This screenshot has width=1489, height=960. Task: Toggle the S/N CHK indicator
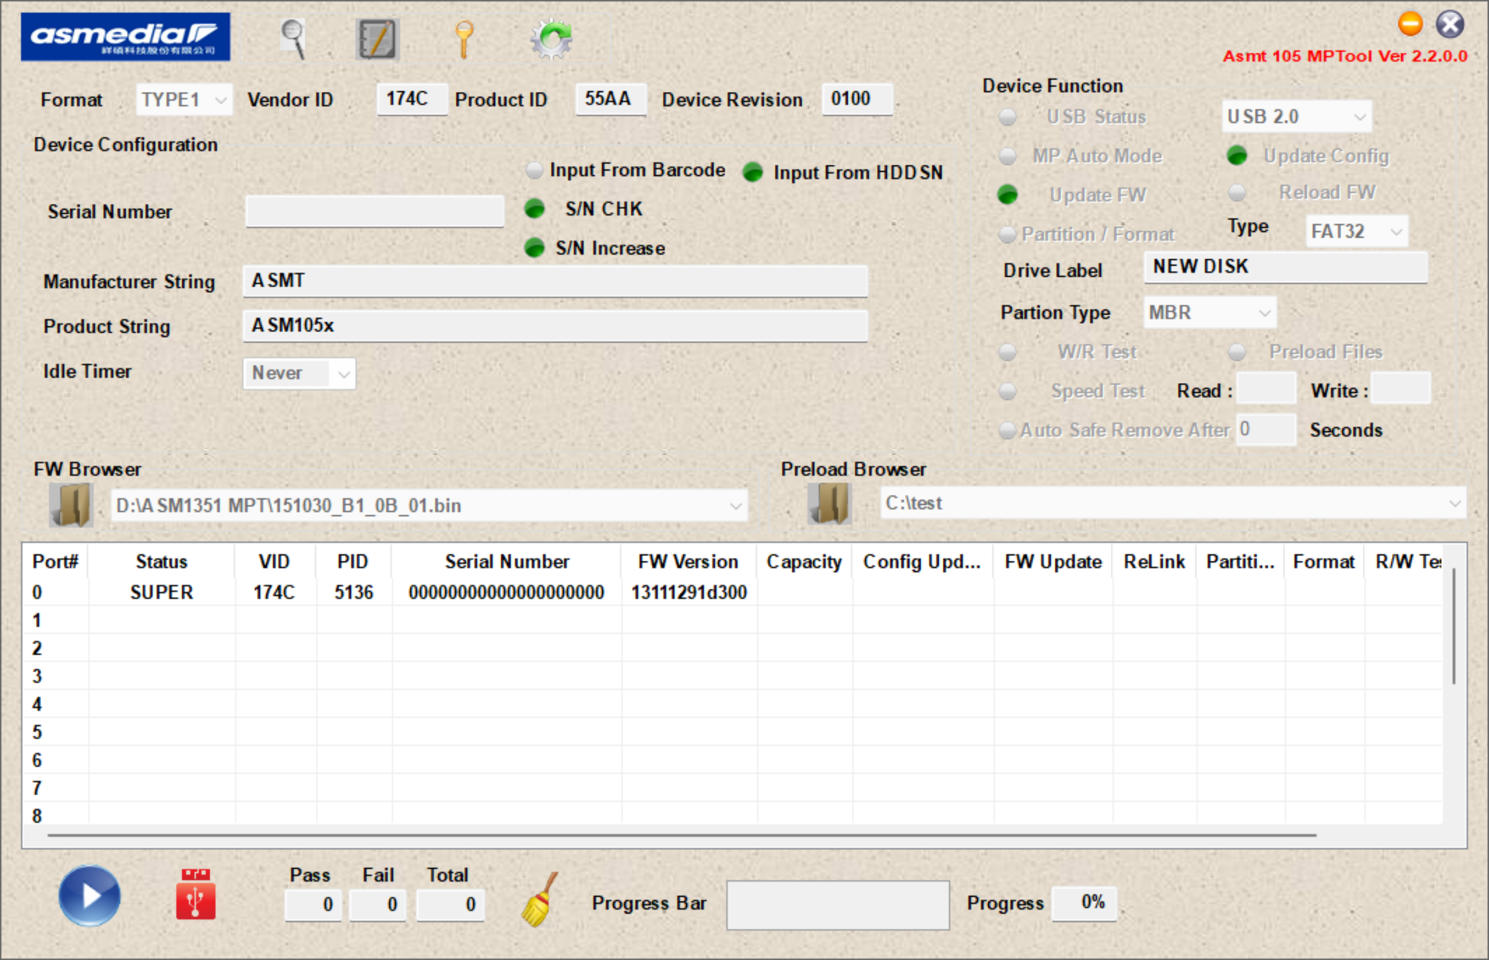coord(534,209)
